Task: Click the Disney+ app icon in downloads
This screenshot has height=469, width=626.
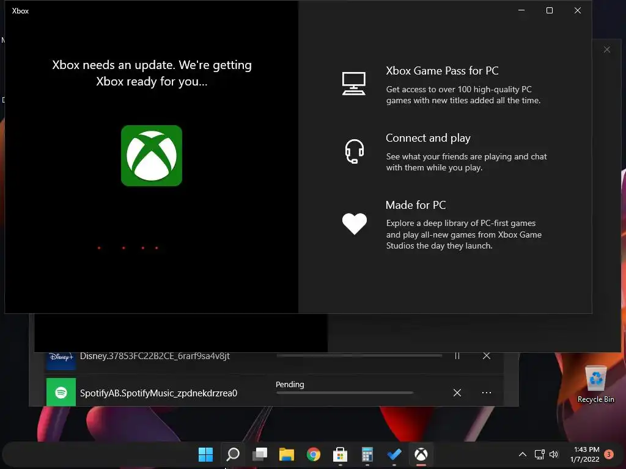Action: (x=61, y=361)
